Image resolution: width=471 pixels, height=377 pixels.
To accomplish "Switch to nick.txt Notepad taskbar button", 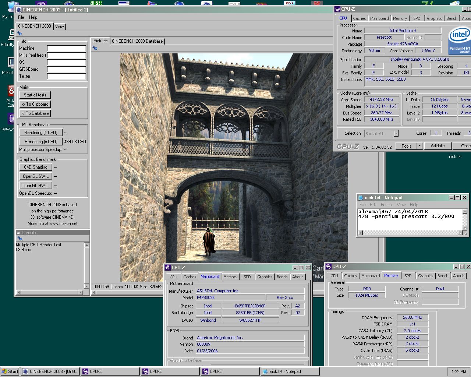I will [x=290, y=371].
